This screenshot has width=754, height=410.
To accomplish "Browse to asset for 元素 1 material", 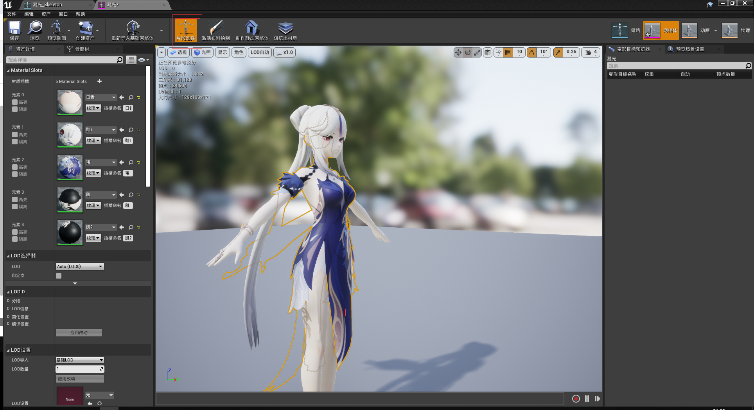I will pos(131,130).
